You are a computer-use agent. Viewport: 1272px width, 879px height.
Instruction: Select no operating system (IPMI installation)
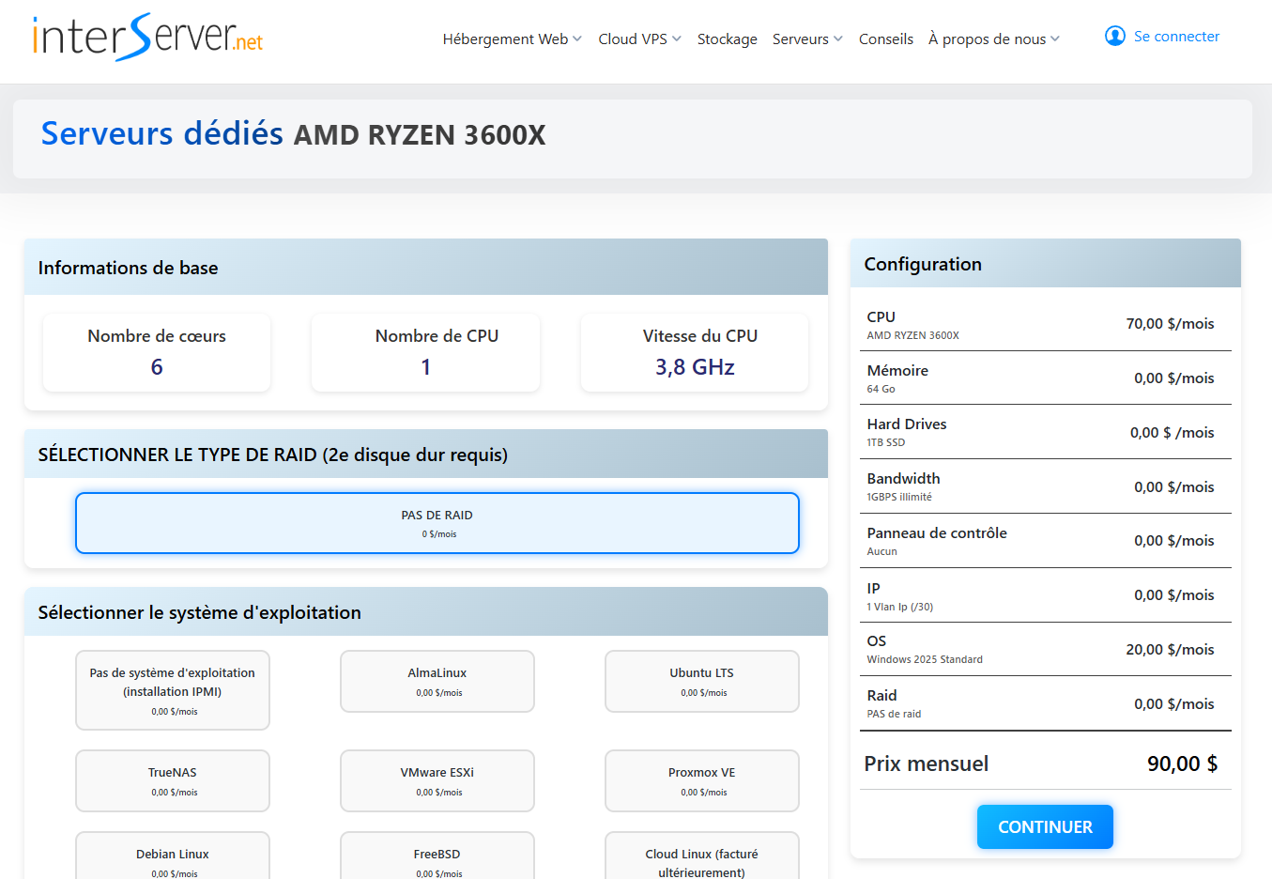[173, 690]
